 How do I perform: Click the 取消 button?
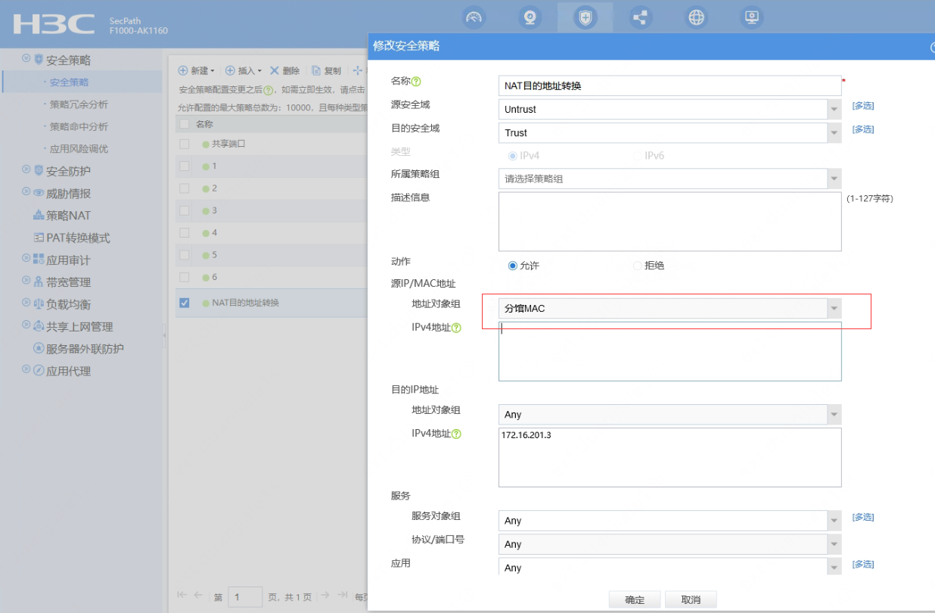pos(691,599)
